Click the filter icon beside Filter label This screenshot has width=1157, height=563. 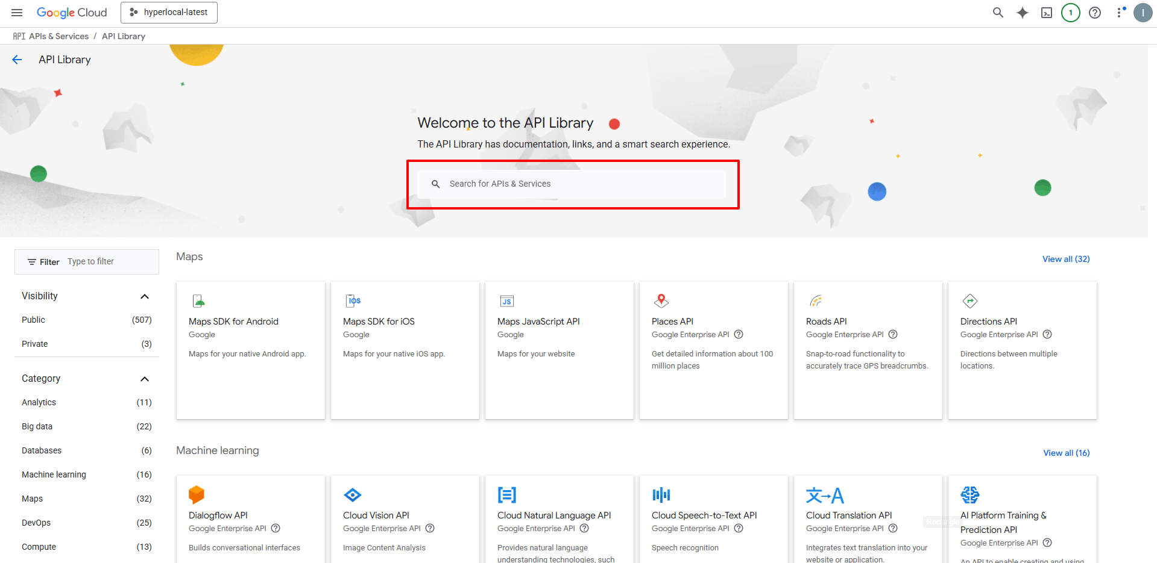[x=32, y=262]
